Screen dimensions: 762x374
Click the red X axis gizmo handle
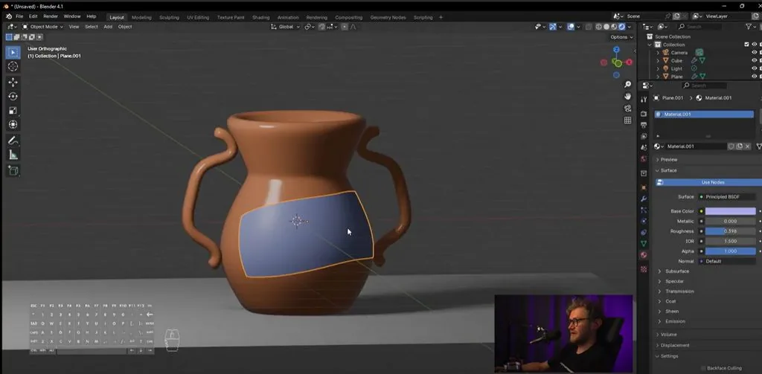click(629, 62)
